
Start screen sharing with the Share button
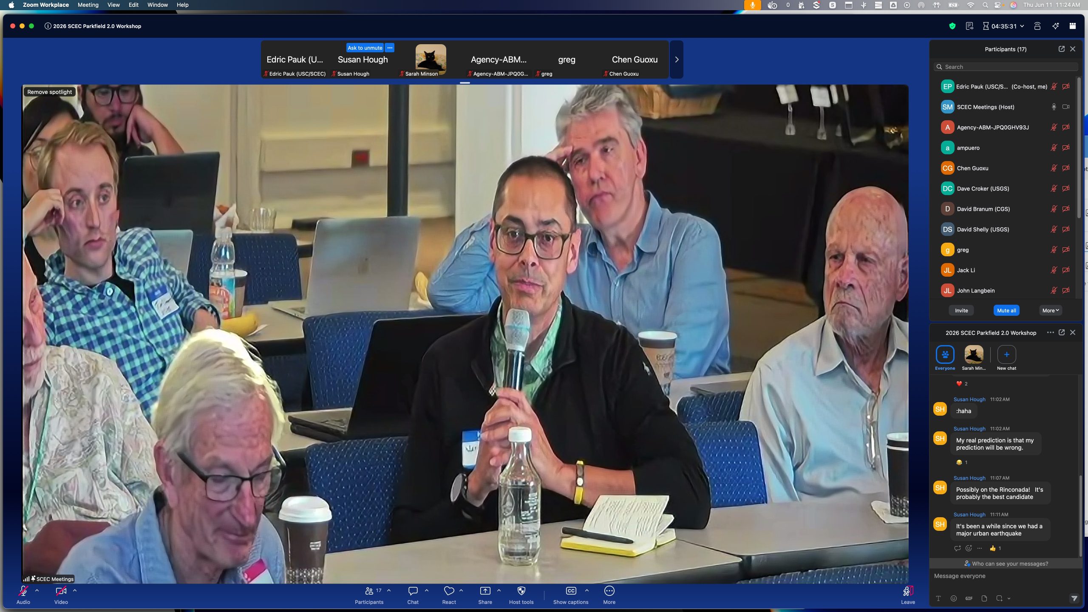485,595
